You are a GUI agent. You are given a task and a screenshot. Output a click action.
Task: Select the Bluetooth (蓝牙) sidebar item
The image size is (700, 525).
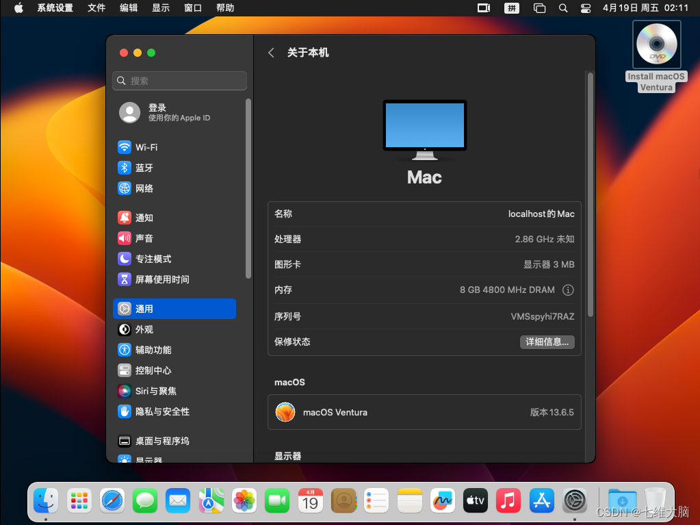144,168
